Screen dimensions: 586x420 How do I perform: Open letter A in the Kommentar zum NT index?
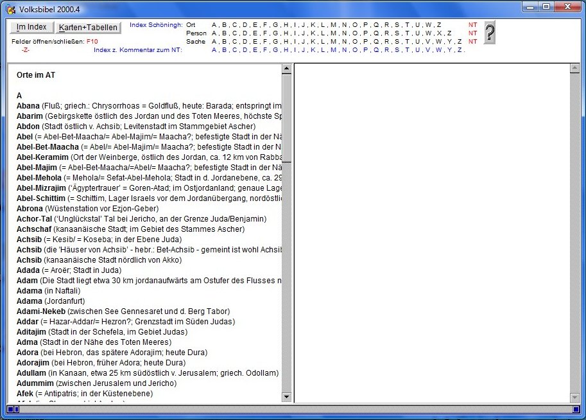(214, 49)
